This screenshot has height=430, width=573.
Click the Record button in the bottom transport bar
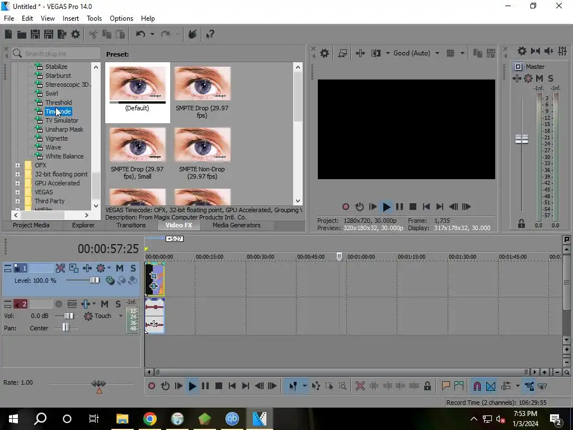pos(151,386)
